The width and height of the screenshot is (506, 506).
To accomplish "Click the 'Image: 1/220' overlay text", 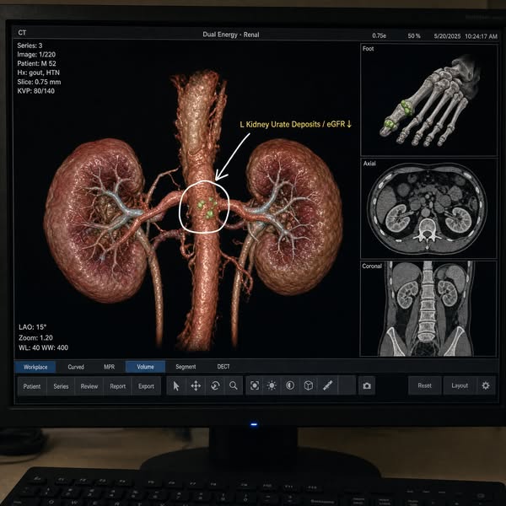I will pyautogui.click(x=36, y=55).
